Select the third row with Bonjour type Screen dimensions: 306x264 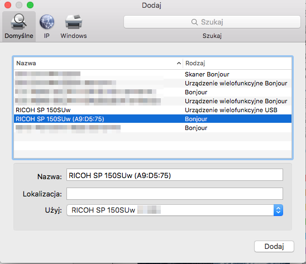click(x=152, y=92)
